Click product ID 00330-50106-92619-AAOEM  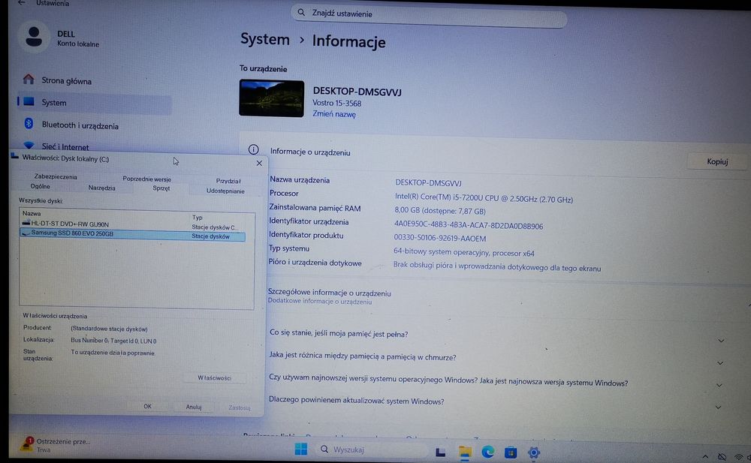[439, 238]
